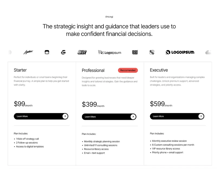Click the $399 per month price
The height and width of the screenshot is (173, 219).
(93, 105)
